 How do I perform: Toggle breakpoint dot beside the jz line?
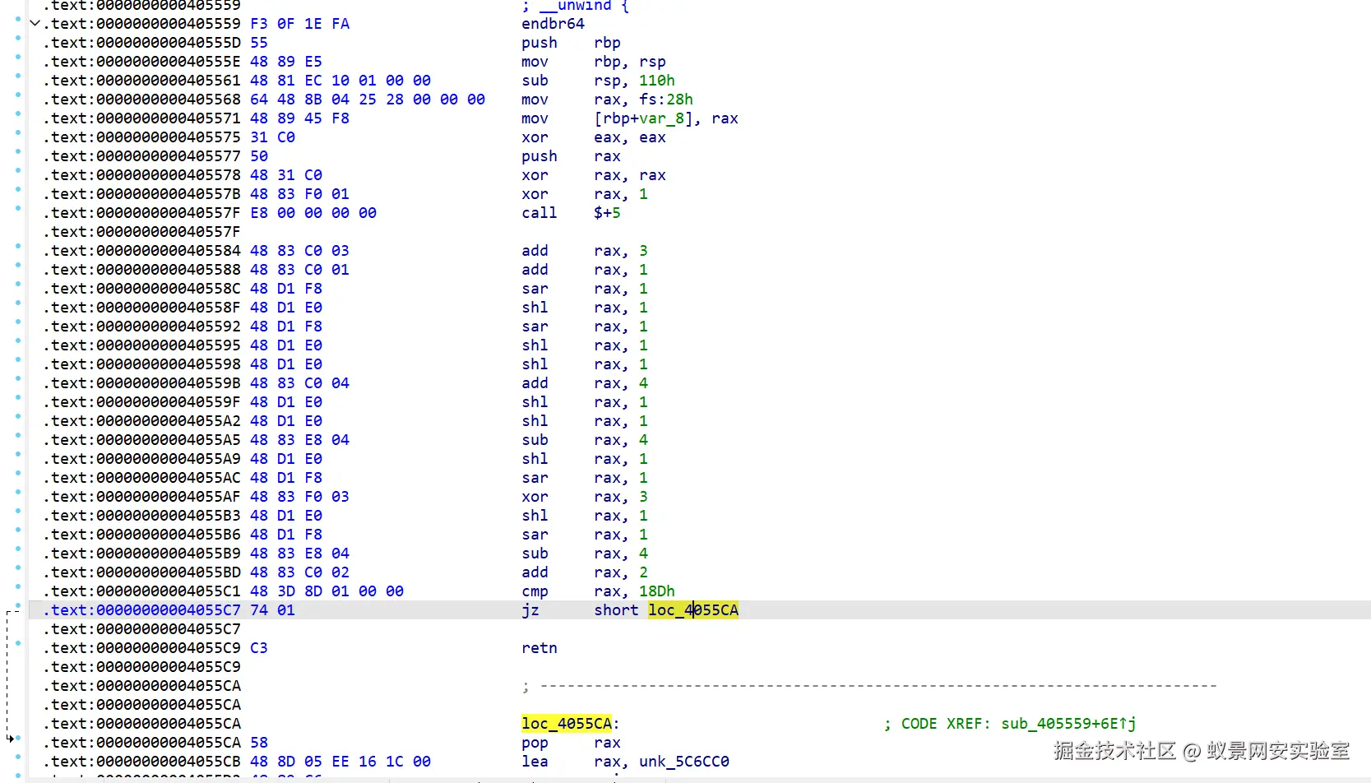18,605
